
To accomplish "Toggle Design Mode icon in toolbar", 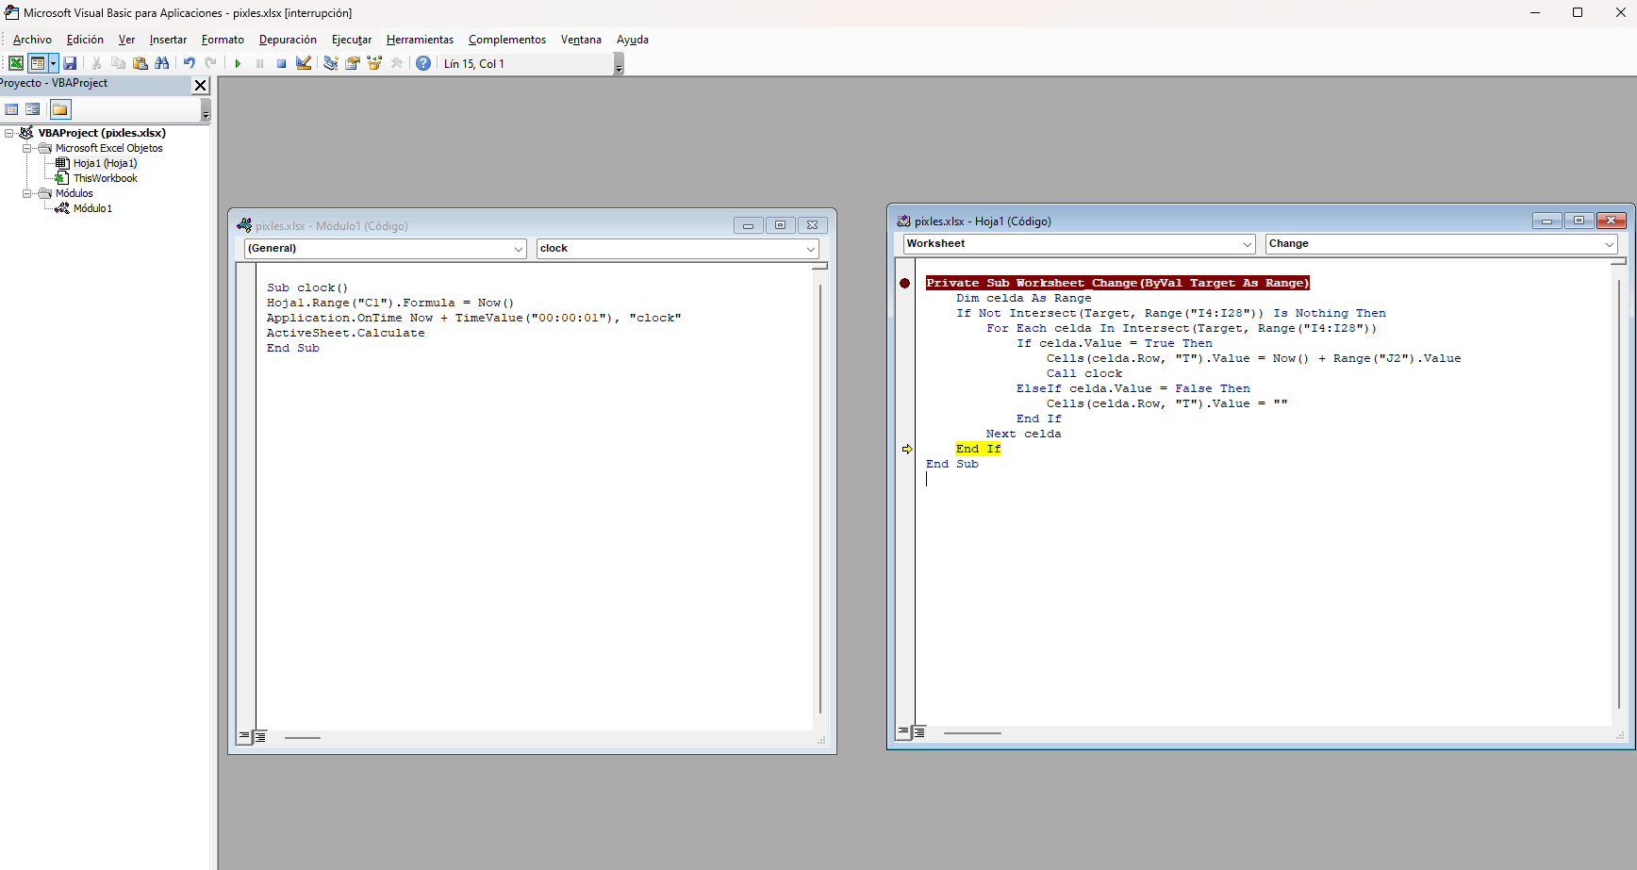I will (304, 63).
